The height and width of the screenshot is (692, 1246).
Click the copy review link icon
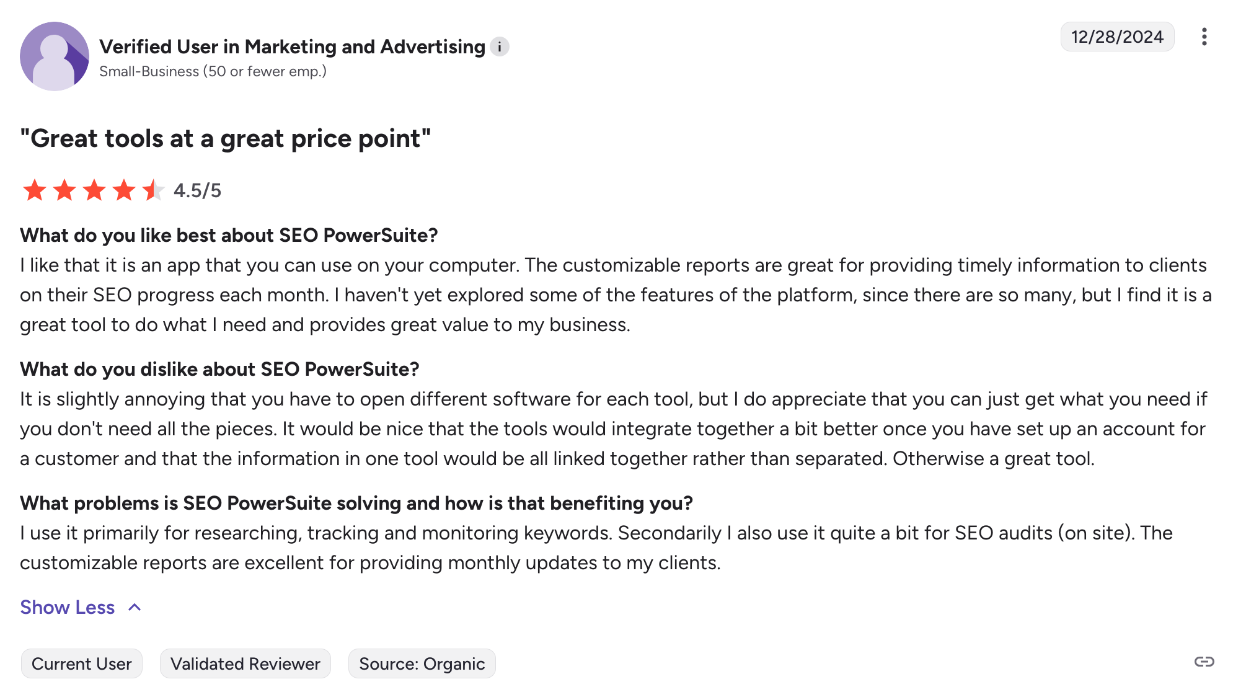pyautogui.click(x=1204, y=662)
